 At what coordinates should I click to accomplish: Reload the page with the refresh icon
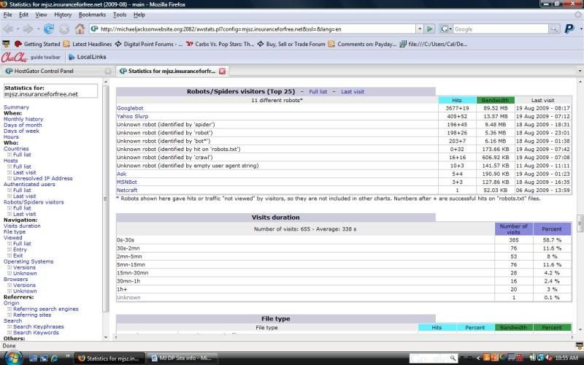click(x=49, y=28)
